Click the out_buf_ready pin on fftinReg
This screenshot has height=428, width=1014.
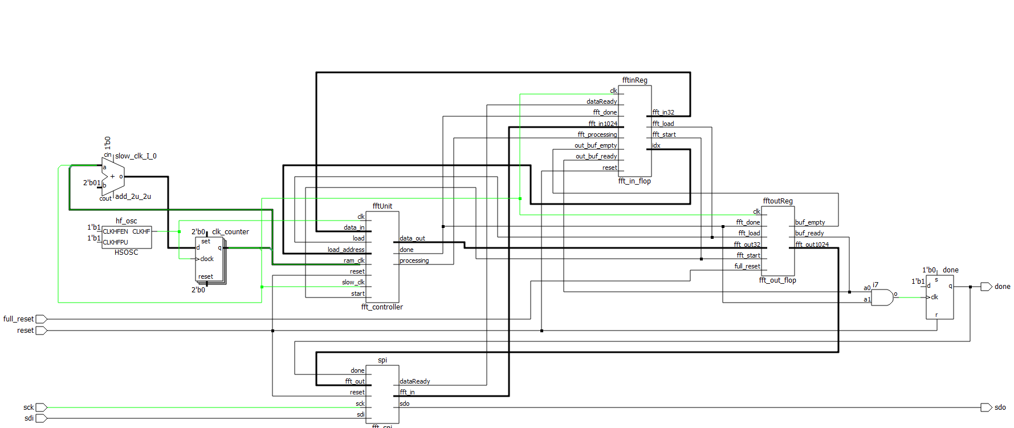click(596, 156)
